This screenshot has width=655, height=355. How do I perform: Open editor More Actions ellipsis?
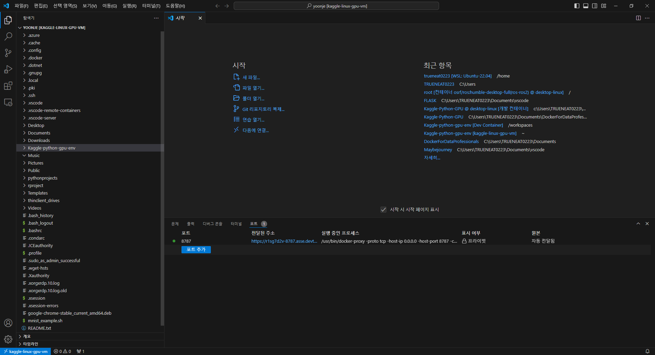click(x=647, y=18)
